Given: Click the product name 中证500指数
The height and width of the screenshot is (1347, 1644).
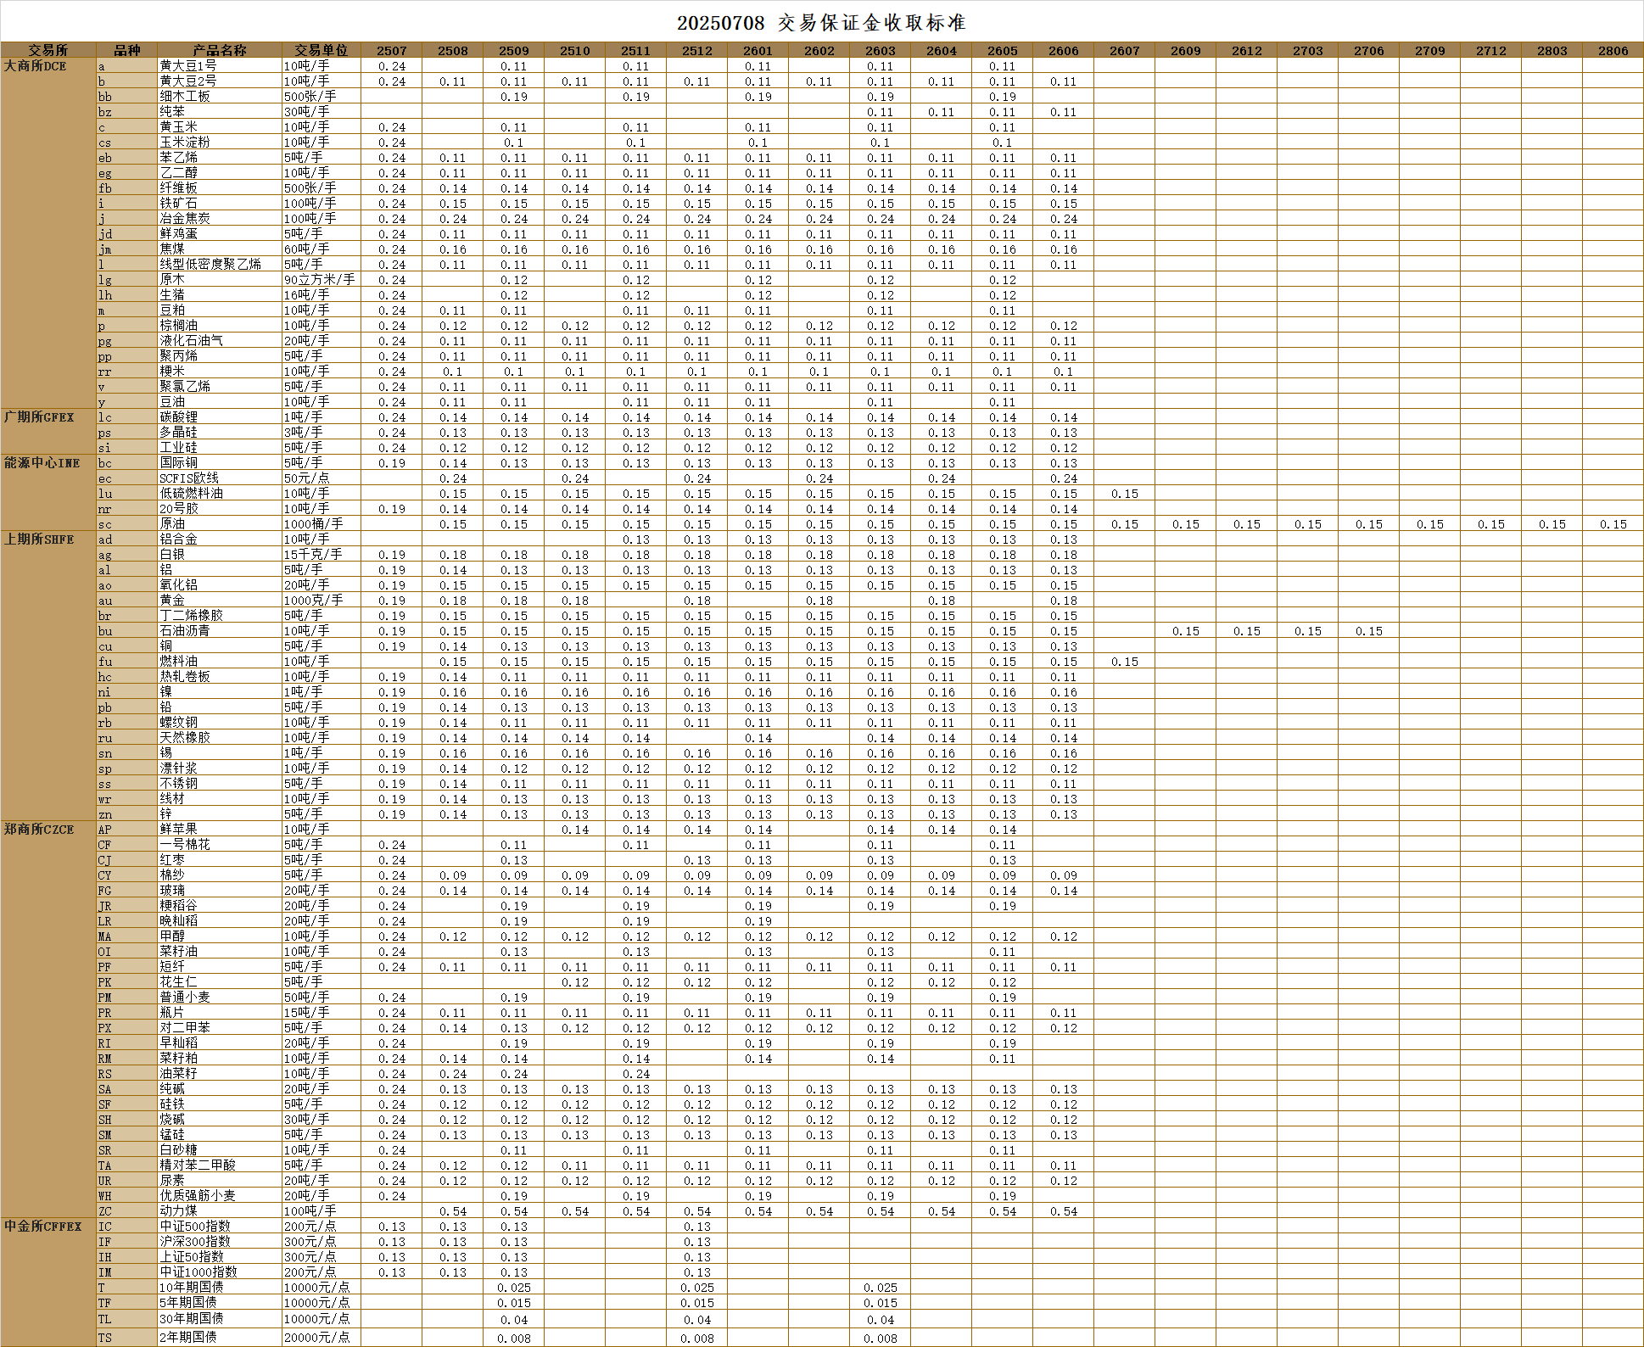Looking at the screenshot, I should (x=195, y=1227).
